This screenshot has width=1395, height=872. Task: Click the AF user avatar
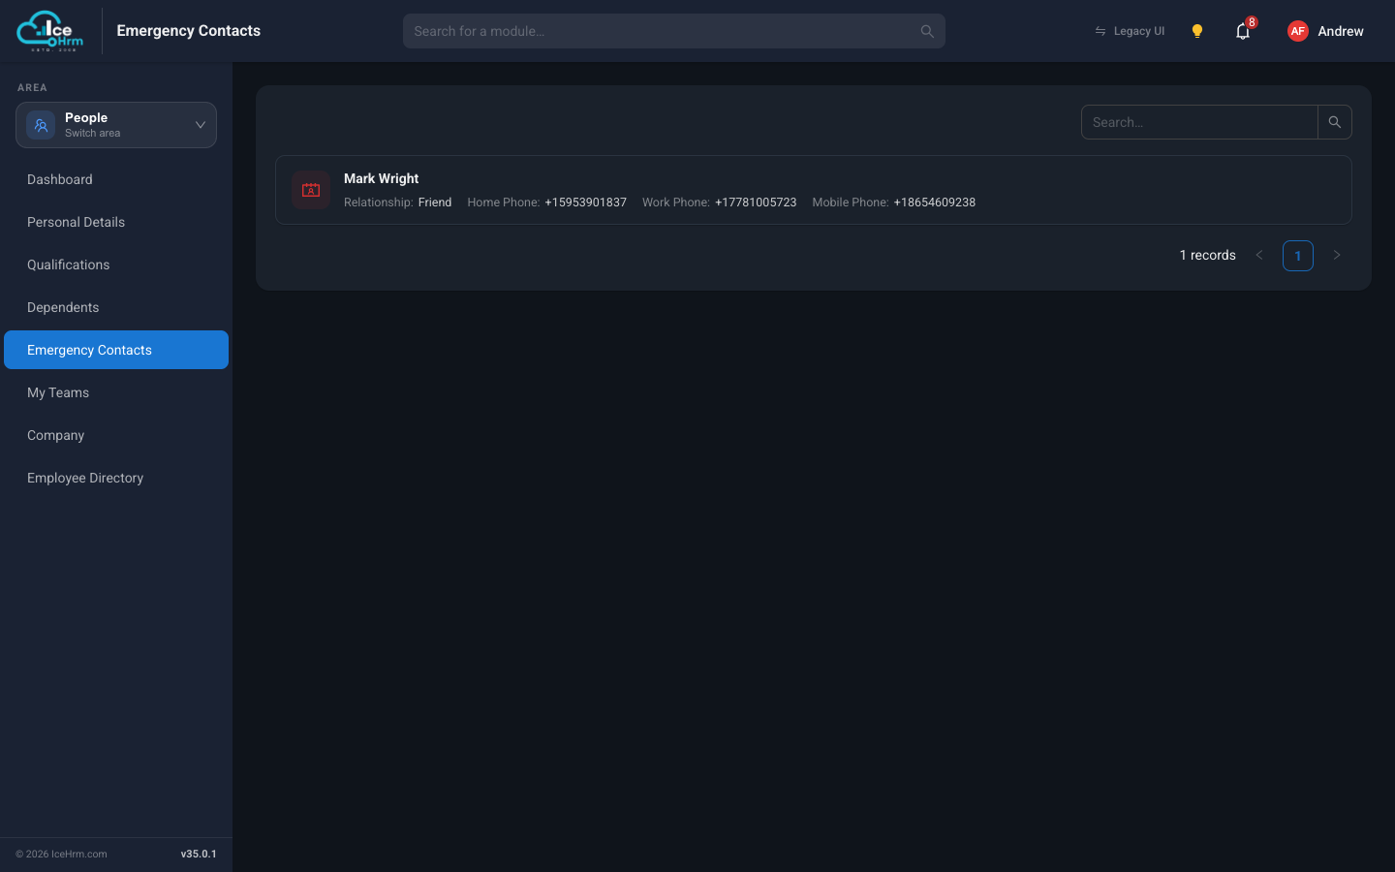click(1298, 31)
